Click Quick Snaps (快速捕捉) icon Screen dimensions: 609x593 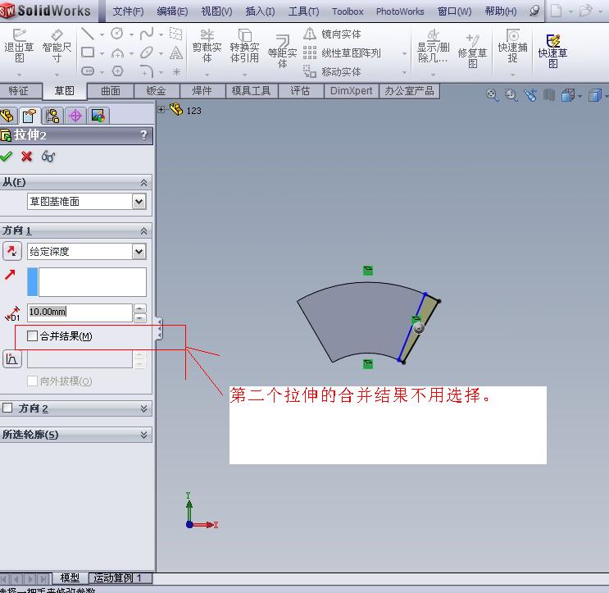[512, 46]
